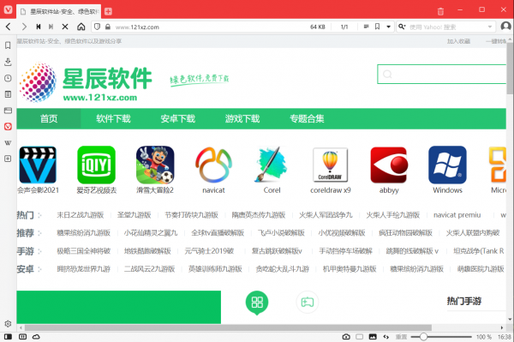
Task: Click the status bar clock 16:38
Action: point(505,337)
